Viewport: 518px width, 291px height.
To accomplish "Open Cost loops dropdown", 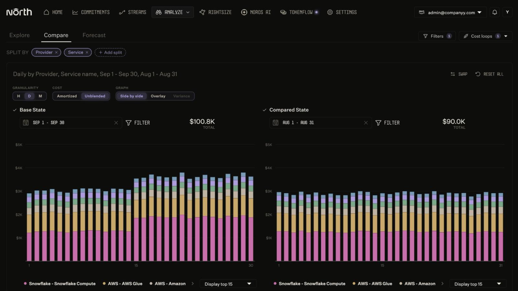I will click(x=485, y=36).
